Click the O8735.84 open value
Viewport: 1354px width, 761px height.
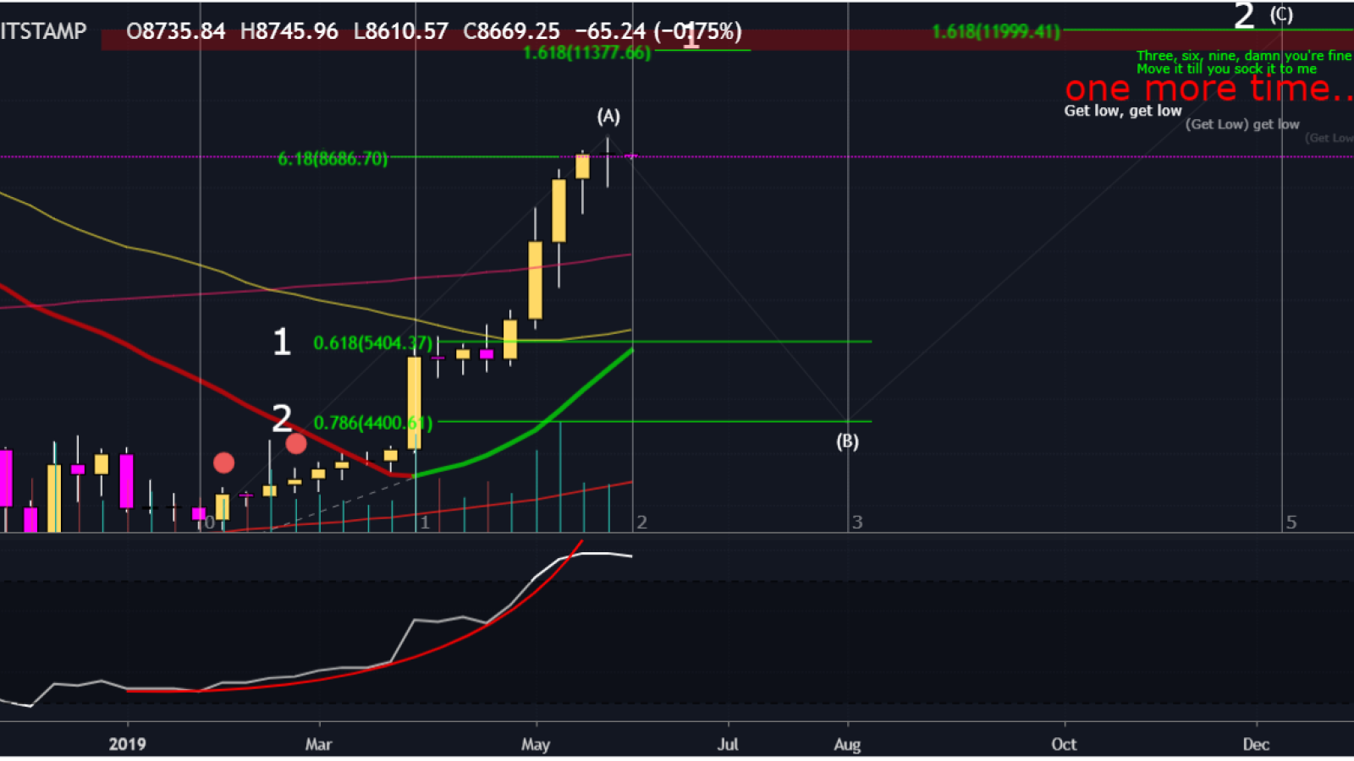(176, 31)
